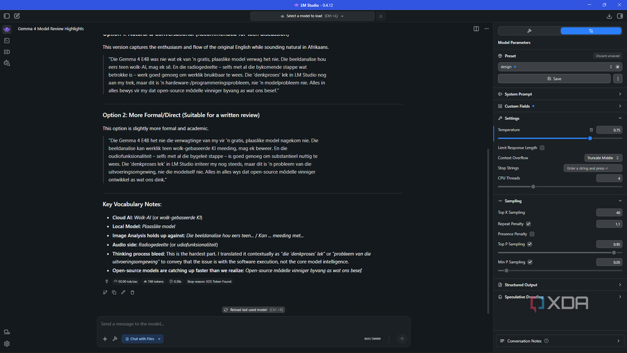Open preset options three-dot menu
Screen dimensions: 627x353
(618, 79)
